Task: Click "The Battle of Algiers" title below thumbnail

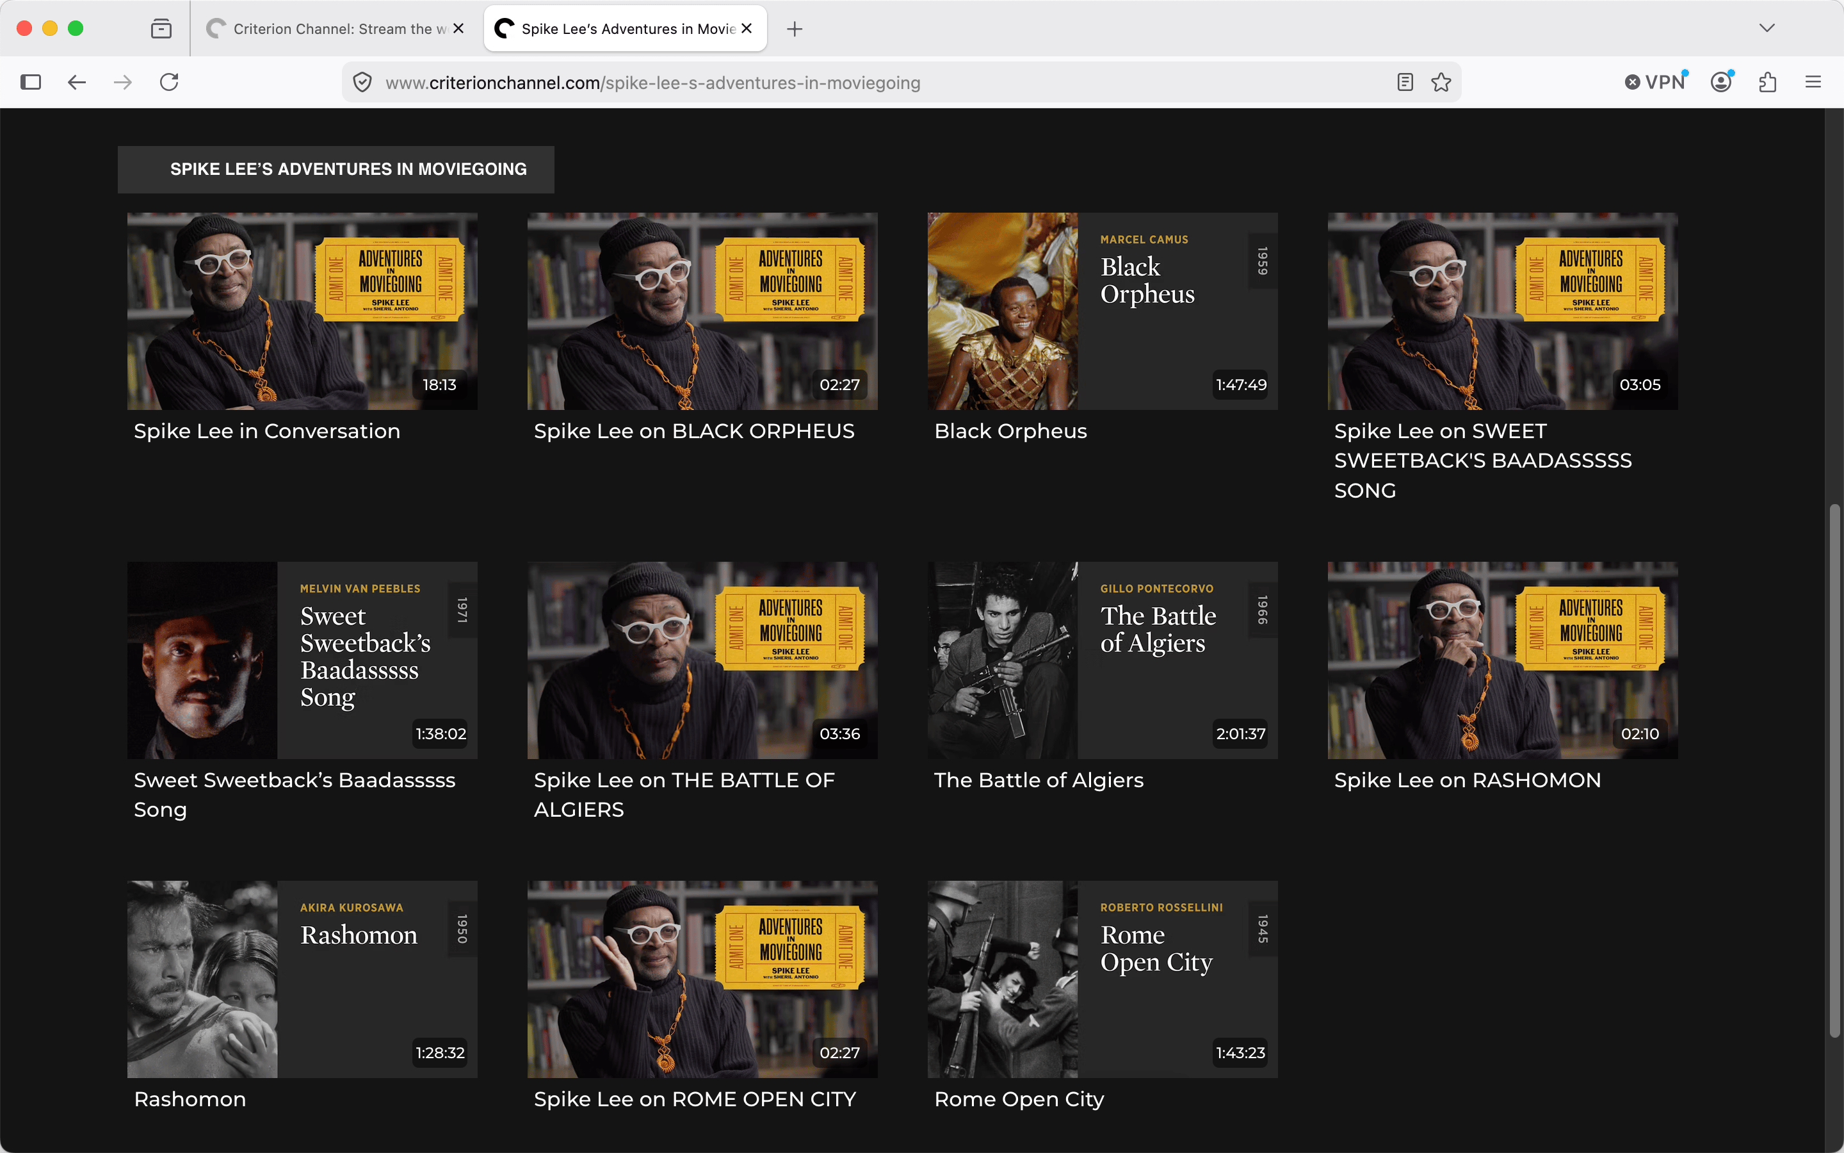Action: pyautogui.click(x=1039, y=780)
